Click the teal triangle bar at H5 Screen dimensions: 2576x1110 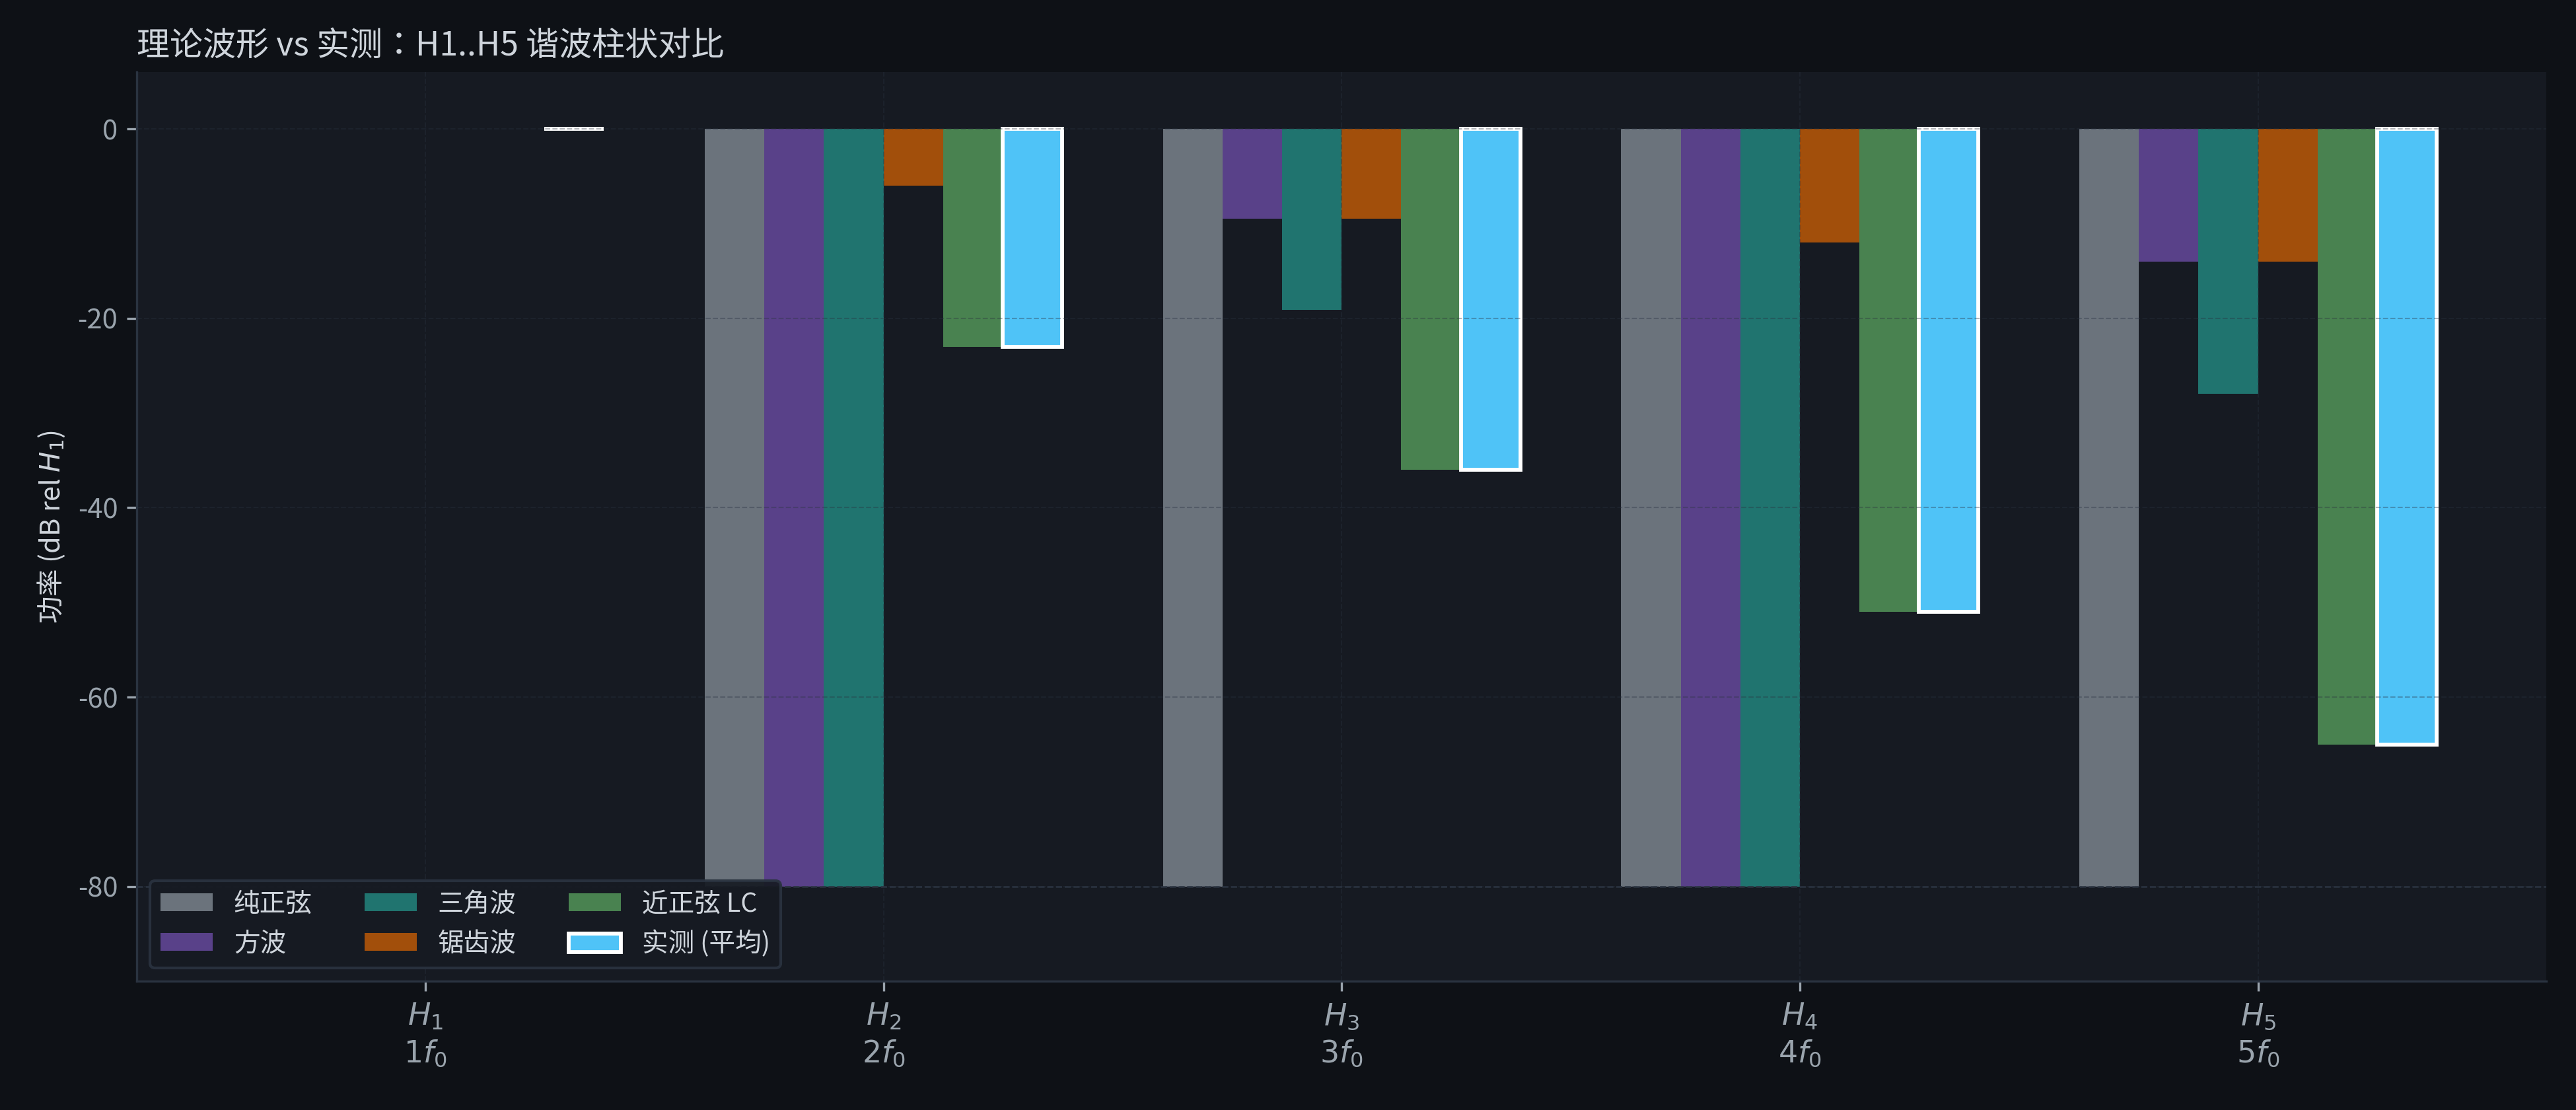pos(2227,261)
